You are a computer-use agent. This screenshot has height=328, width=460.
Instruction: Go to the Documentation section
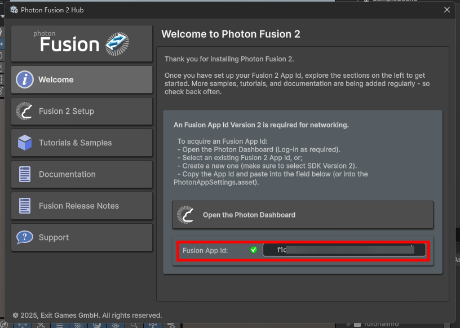[x=82, y=174]
